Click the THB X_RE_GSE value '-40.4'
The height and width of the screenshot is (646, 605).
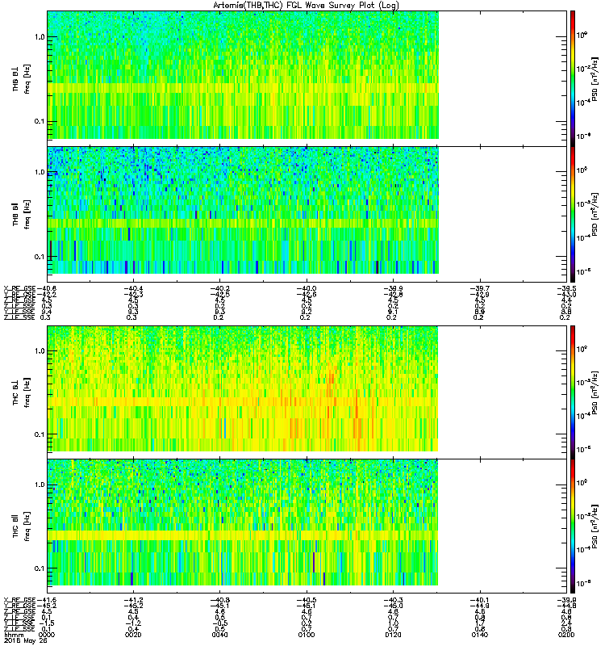(133, 288)
